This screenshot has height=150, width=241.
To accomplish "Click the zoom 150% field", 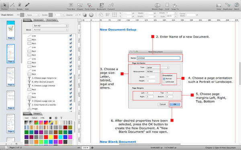I will tap(86, 148).
